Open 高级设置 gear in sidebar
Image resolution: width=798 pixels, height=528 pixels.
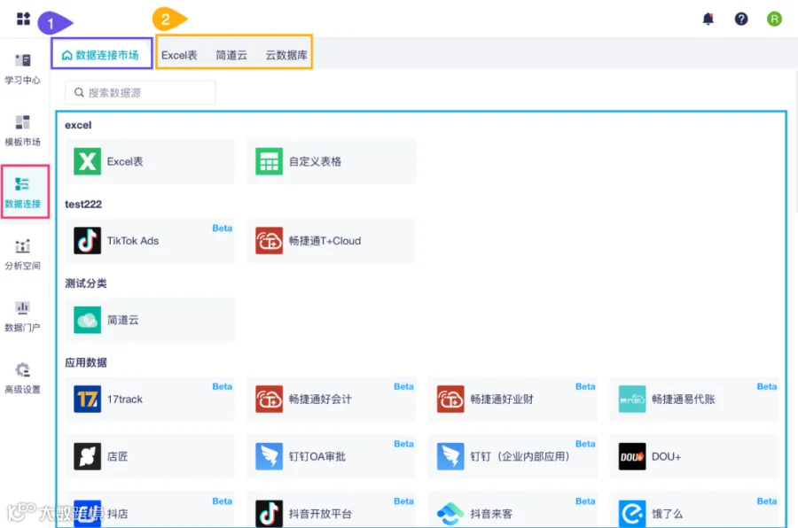pyautogui.click(x=22, y=378)
